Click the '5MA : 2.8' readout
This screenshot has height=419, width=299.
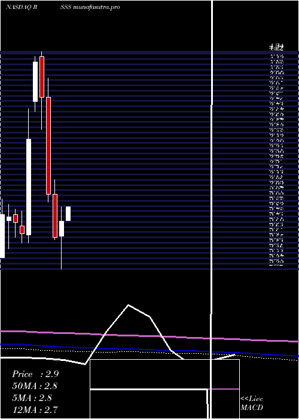tap(32, 398)
